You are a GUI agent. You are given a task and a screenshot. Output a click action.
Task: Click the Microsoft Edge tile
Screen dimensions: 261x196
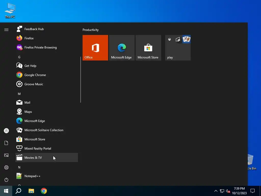tap(122, 48)
